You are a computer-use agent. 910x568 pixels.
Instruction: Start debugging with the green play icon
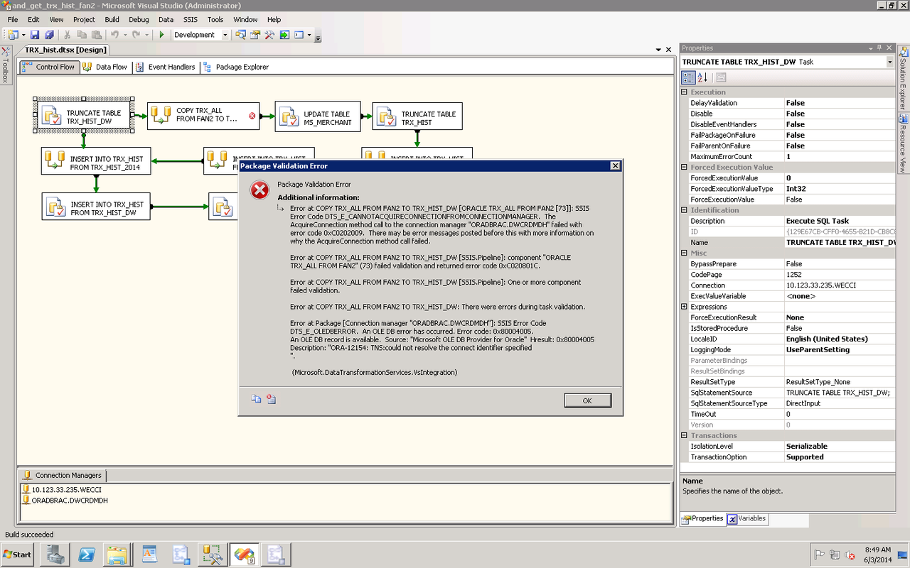click(x=161, y=35)
